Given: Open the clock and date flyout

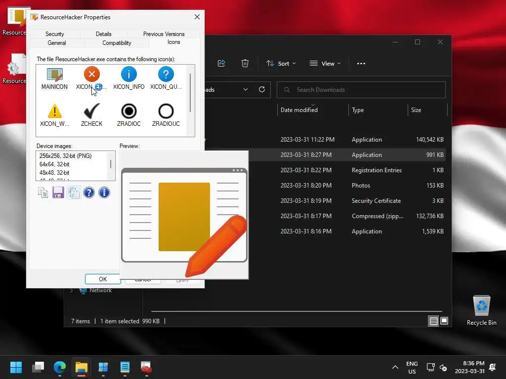Looking at the screenshot, I should [x=470, y=367].
